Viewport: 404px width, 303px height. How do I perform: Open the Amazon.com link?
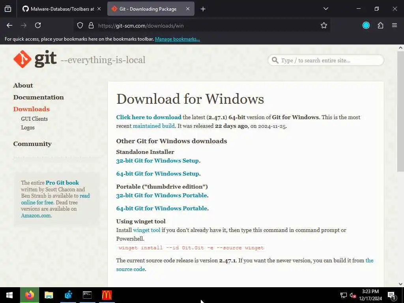tap(36, 216)
